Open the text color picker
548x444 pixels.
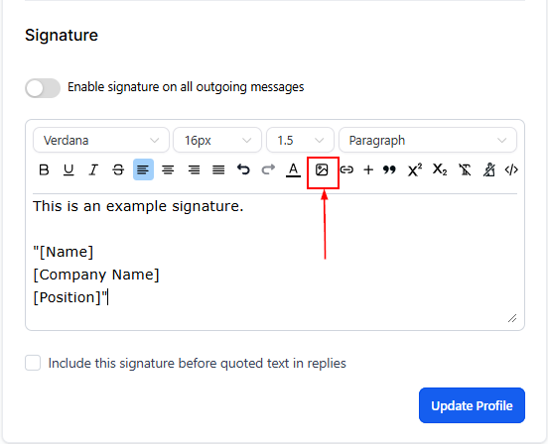coord(293,169)
